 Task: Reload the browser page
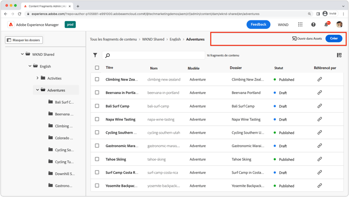click(x=20, y=14)
